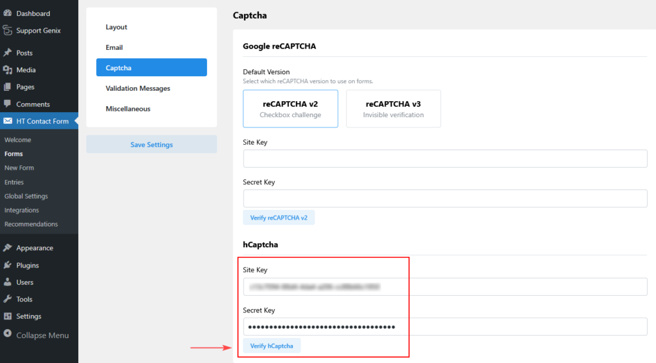
Task: Click the Pages icon in sidebar
Action: [x=8, y=87]
